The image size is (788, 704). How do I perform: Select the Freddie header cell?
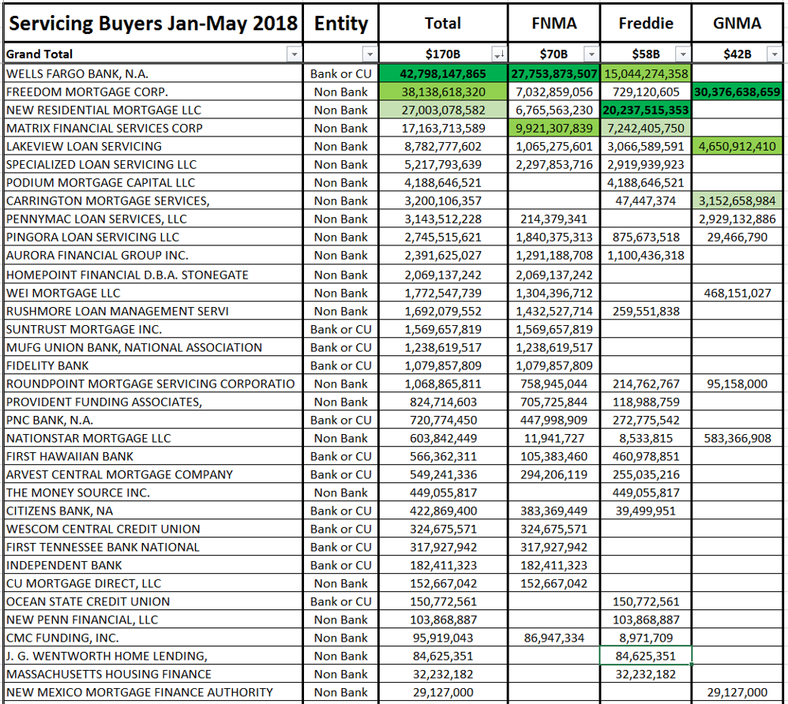click(646, 23)
